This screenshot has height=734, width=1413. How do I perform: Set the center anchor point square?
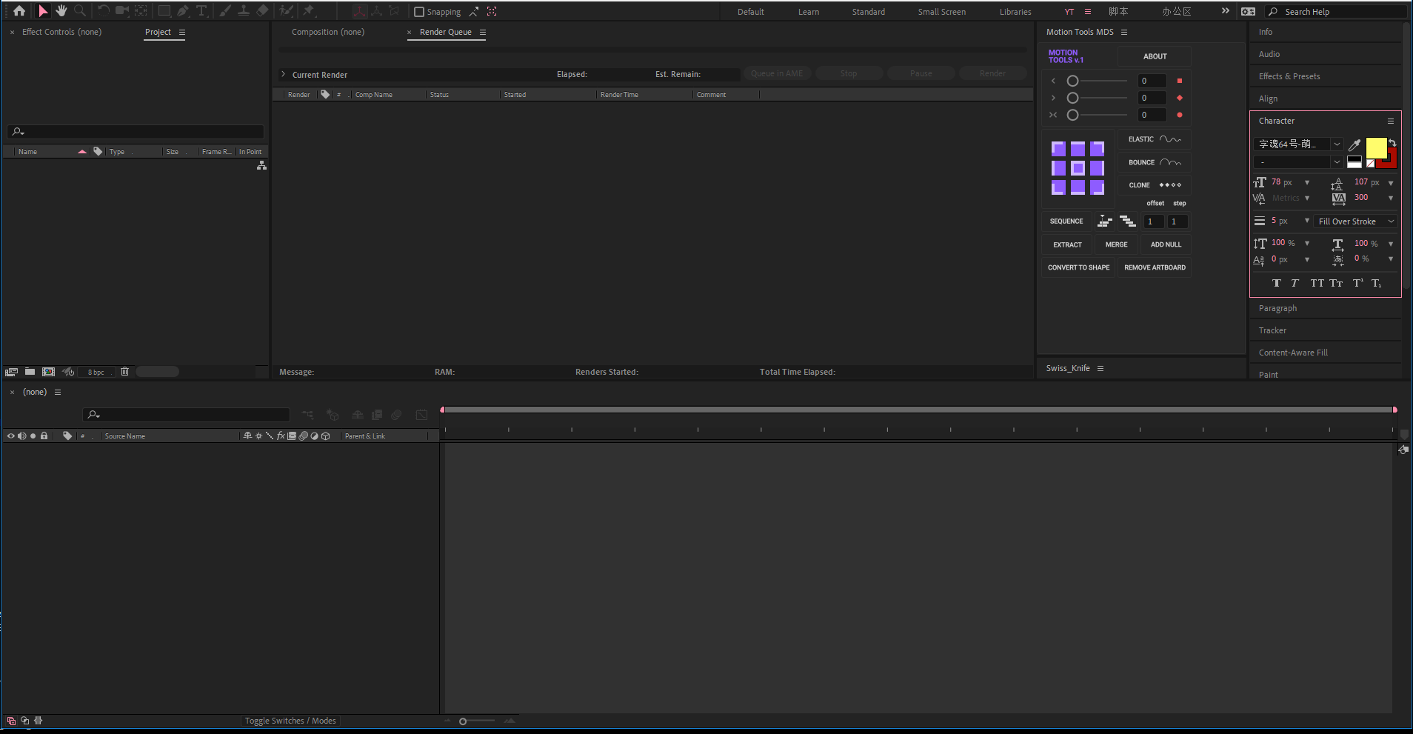1078,168
